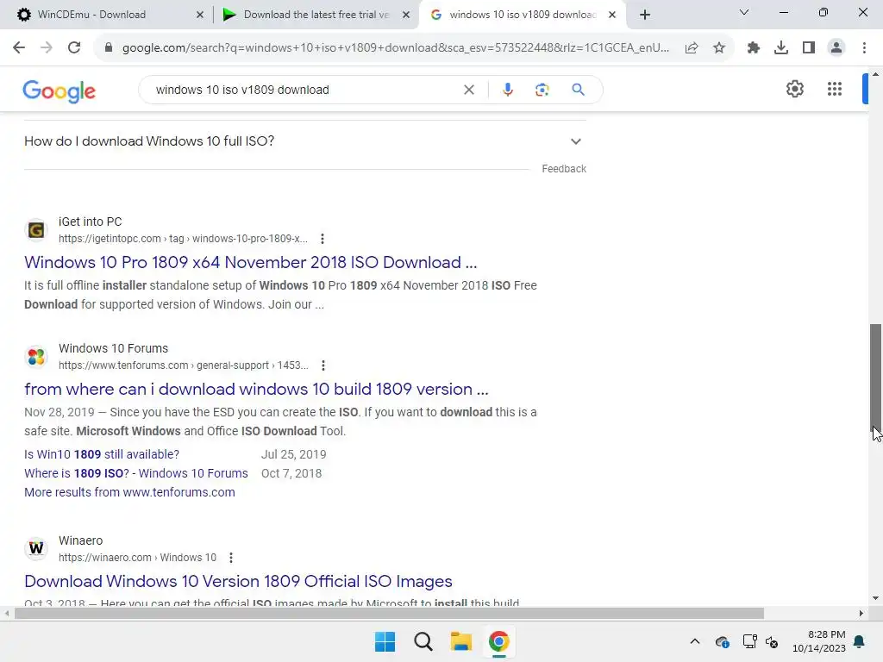The width and height of the screenshot is (883, 662).
Task: Share this page from address bar
Action: pos(692,48)
